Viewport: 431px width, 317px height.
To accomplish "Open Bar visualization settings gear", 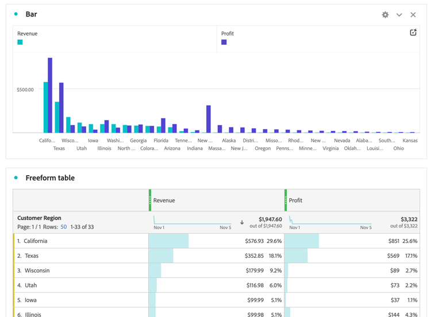I will [x=385, y=15].
